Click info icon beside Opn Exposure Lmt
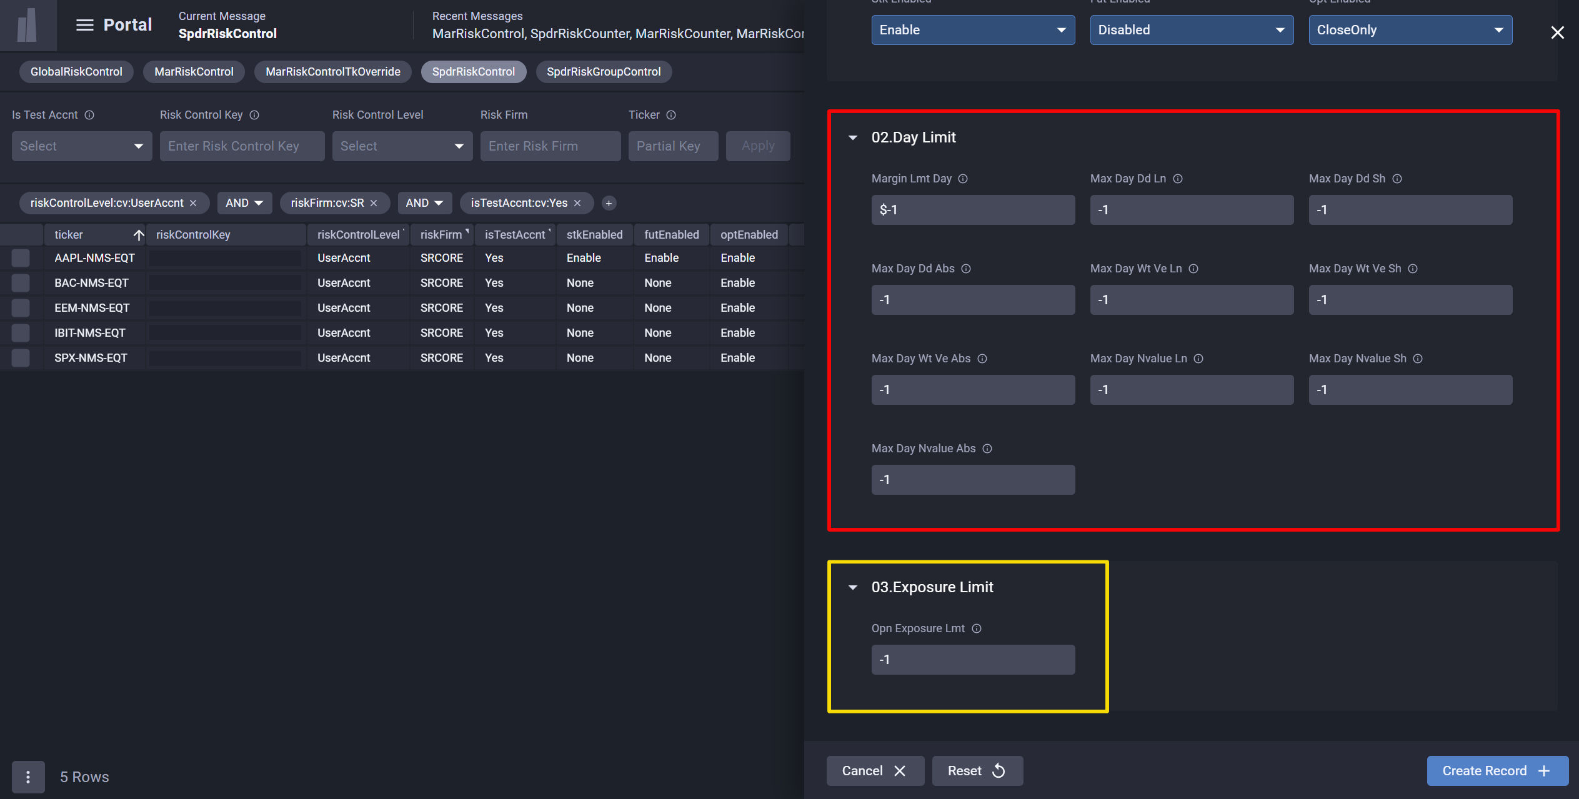The image size is (1579, 799). (977, 628)
